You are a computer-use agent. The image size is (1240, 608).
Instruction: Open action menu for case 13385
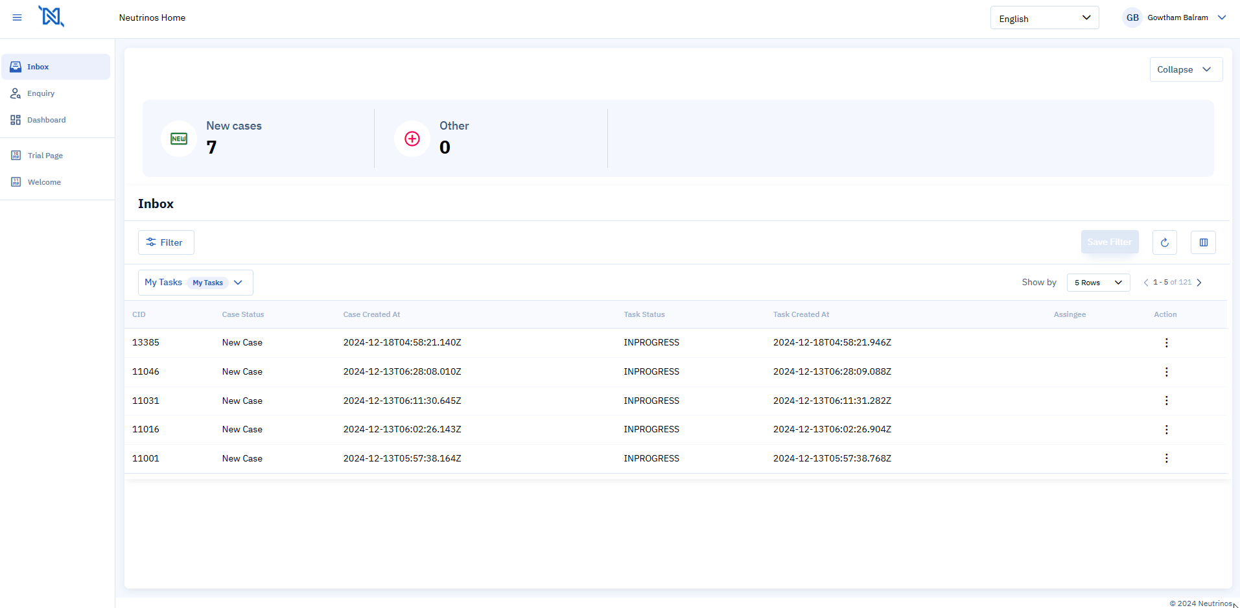pyautogui.click(x=1166, y=343)
